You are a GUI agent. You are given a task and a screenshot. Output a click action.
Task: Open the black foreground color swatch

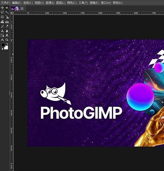click(x=3, y=45)
